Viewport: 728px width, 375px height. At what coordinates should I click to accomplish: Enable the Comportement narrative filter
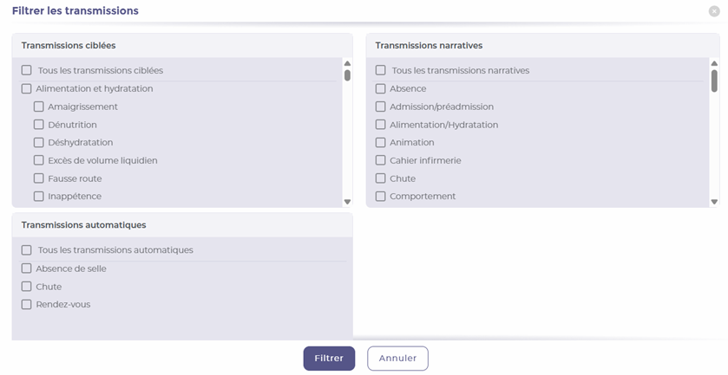380,197
